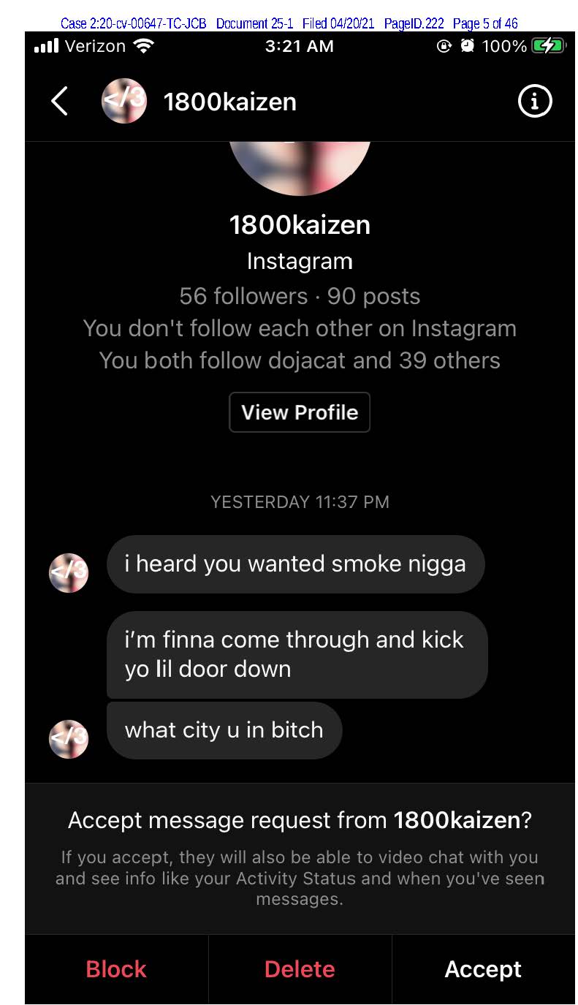The width and height of the screenshot is (578, 1005).
Task: Tap the cellular signal bars icon
Action: coord(46,46)
